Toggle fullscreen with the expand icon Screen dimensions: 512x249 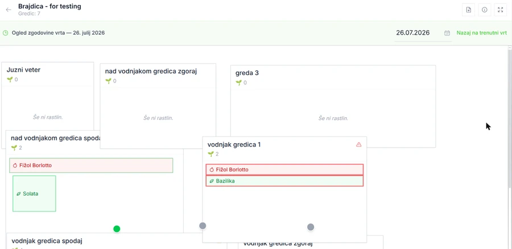coord(500,10)
